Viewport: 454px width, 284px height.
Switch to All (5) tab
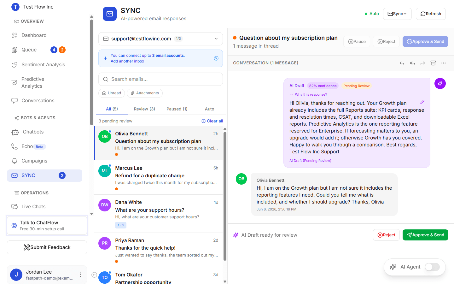(x=112, y=109)
